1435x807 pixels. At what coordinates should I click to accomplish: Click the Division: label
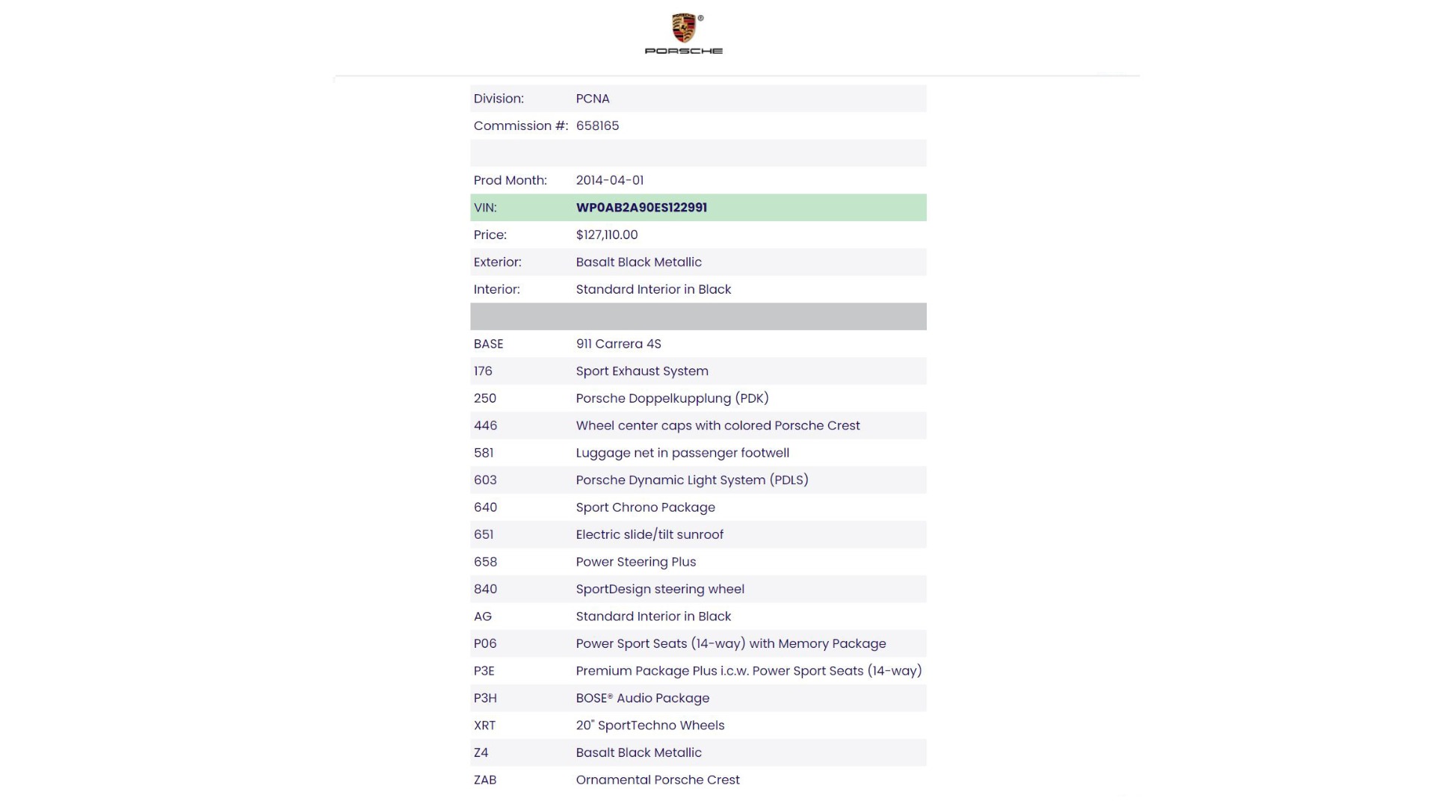(x=499, y=99)
